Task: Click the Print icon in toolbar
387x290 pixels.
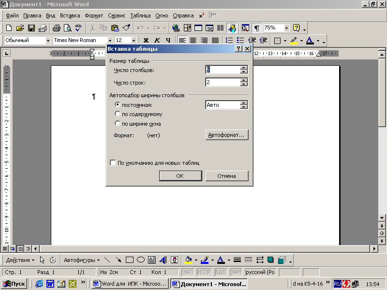Action: tap(56, 28)
